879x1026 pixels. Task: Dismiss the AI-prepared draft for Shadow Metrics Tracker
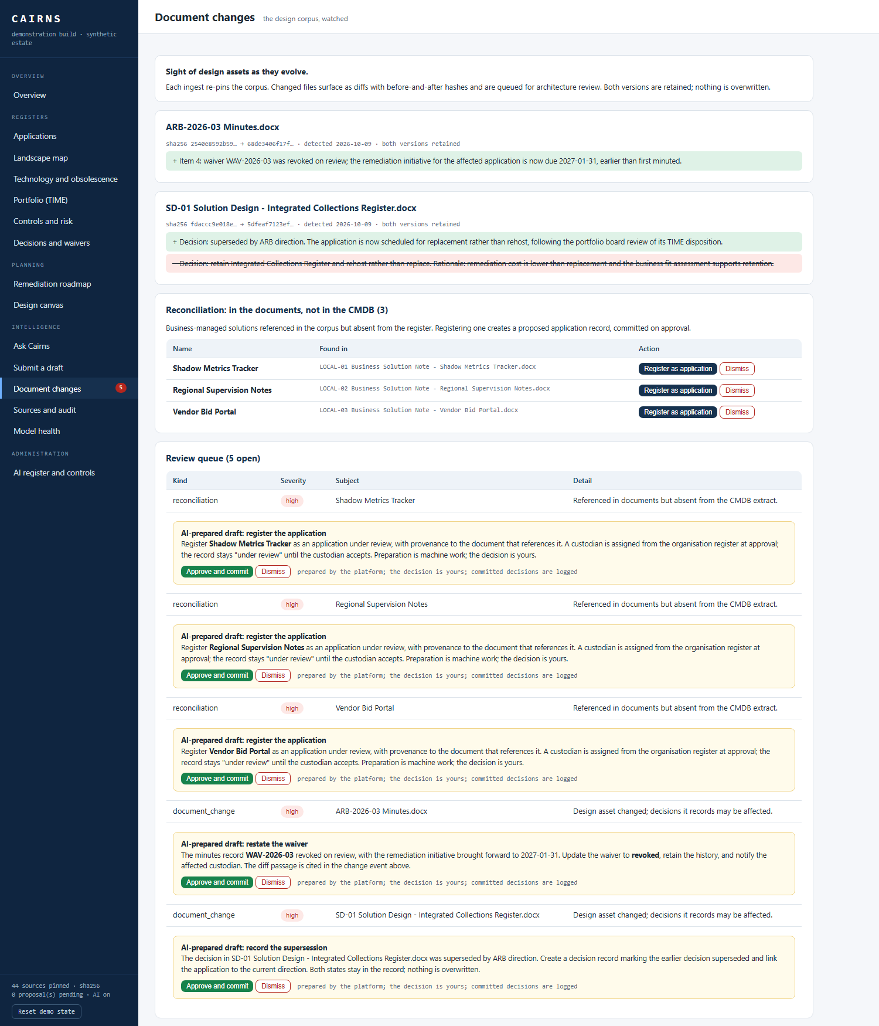[x=273, y=572]
